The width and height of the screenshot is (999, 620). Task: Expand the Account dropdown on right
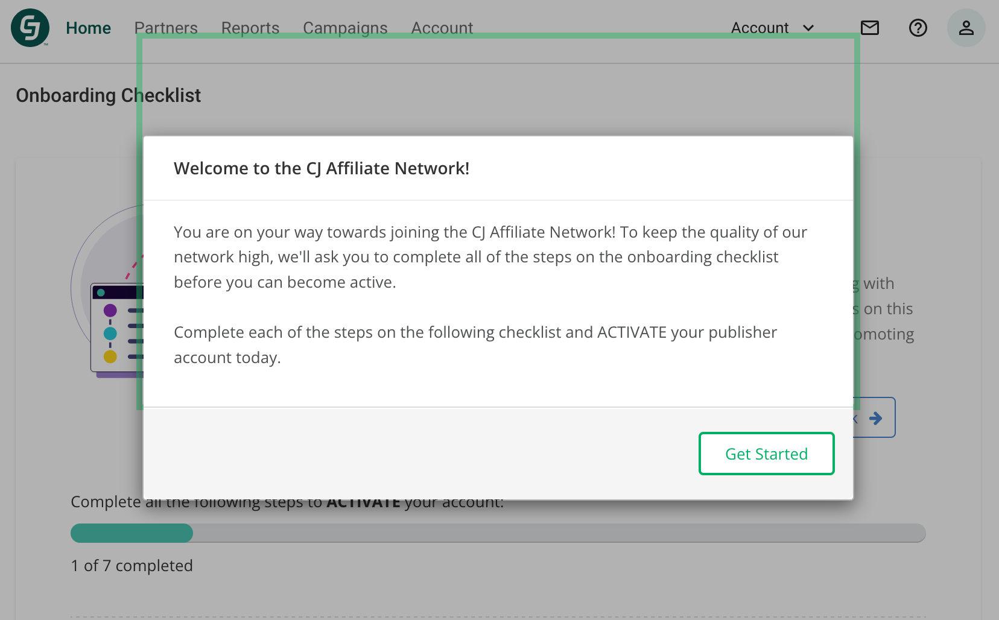773,28
